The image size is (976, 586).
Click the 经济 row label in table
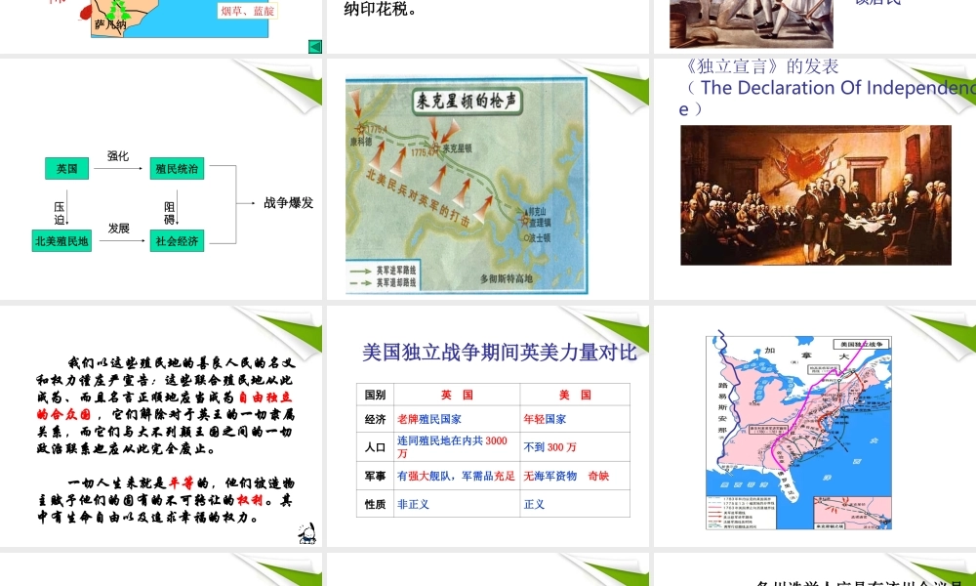[x=375, y=419]
